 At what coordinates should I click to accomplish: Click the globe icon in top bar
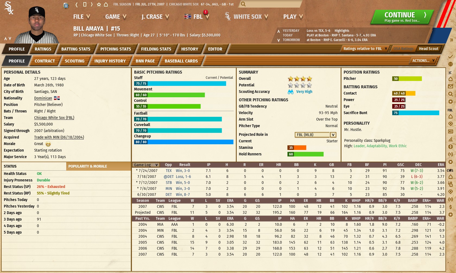tap(66, 5)
